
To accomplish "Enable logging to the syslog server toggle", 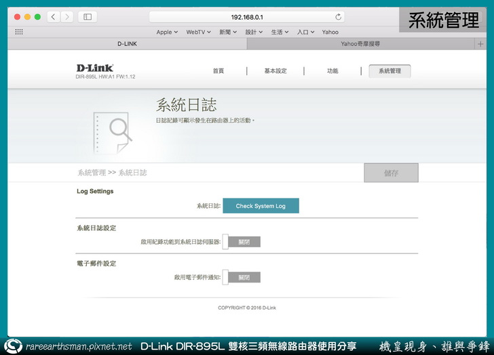I will [x=242, y=242].
